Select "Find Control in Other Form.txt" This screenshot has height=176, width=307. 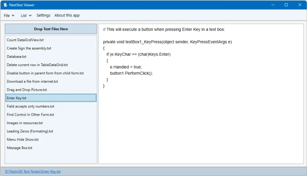click(30, 115)
